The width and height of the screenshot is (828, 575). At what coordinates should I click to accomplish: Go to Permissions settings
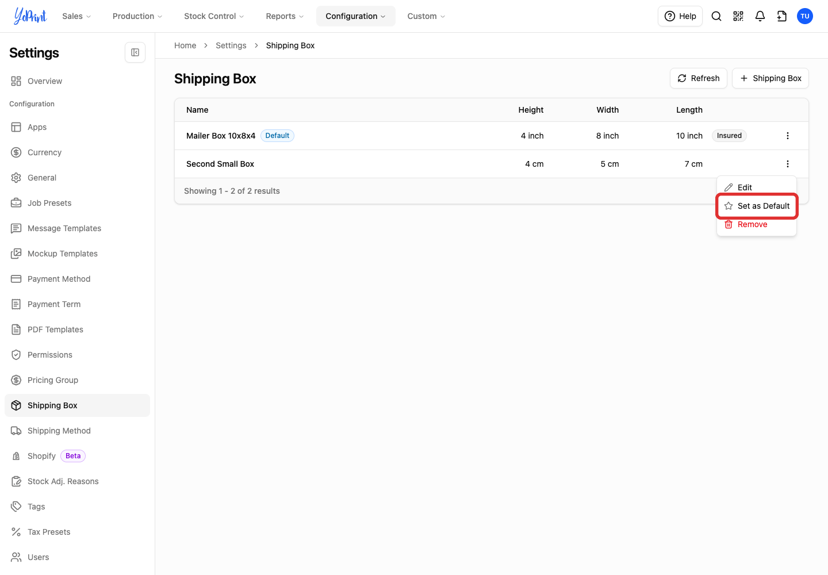77,355
